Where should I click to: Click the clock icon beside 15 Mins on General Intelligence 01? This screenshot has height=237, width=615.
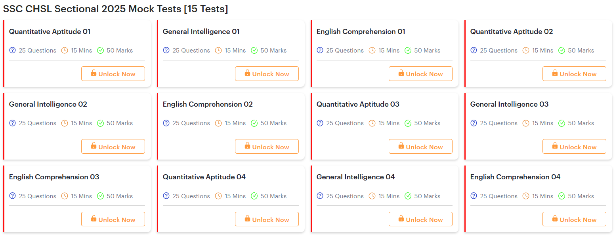218,50
